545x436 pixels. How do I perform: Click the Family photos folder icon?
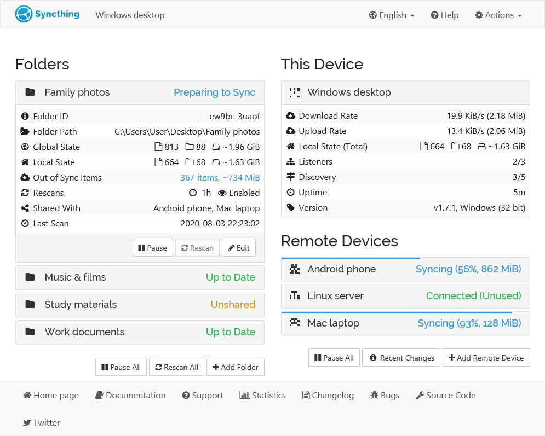click(30, 92)
